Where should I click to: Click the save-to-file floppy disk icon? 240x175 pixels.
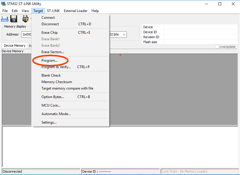14,18
